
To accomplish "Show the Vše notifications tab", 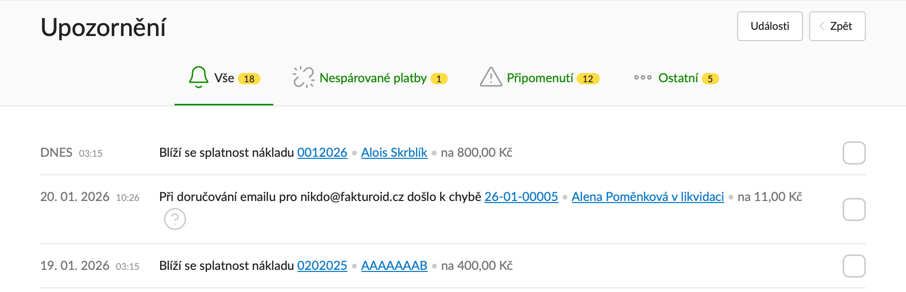I will click(224, 78).
